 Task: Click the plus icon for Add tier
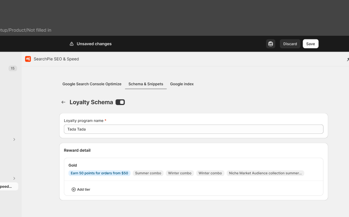(x=74, y=189)
